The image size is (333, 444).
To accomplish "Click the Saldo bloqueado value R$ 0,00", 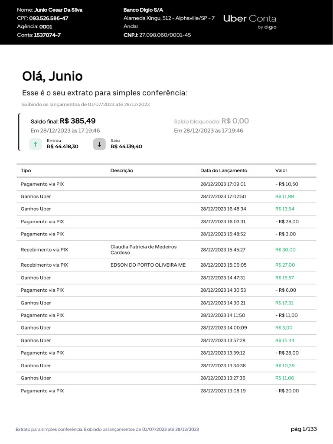I will point(235,121).
